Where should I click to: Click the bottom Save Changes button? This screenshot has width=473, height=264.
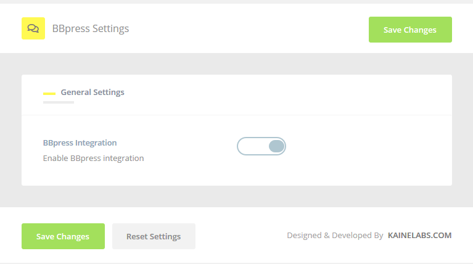[x=63, y=236]
